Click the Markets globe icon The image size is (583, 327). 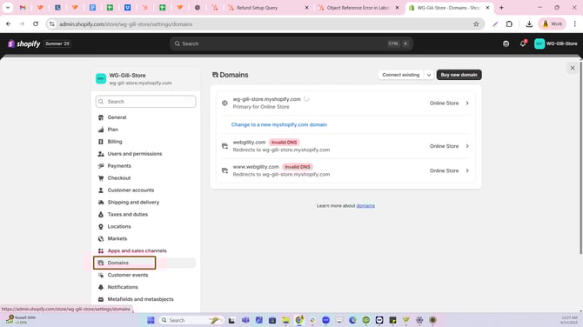click(x=101, y=238)
